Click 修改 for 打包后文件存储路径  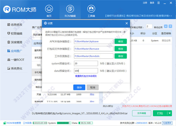[121, 49]
